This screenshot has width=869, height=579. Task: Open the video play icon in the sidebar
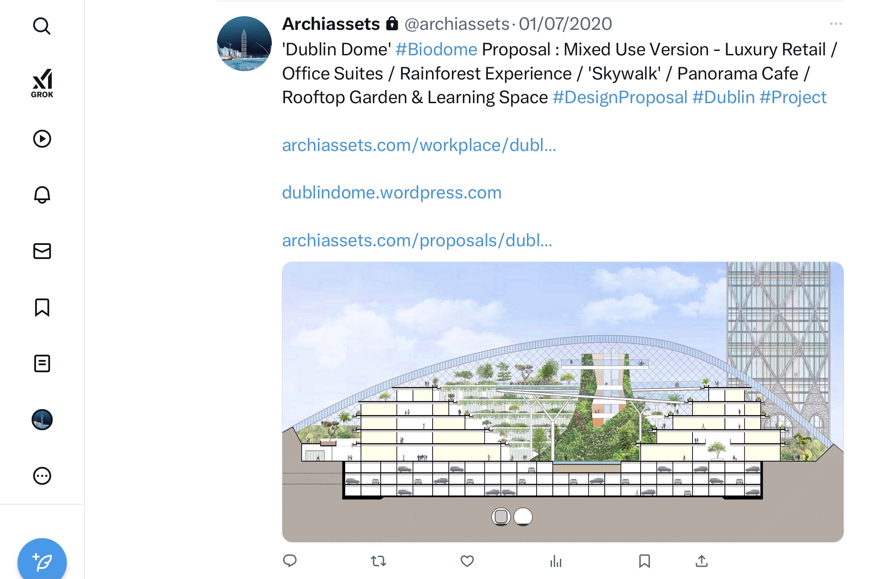tap(42, 139)
